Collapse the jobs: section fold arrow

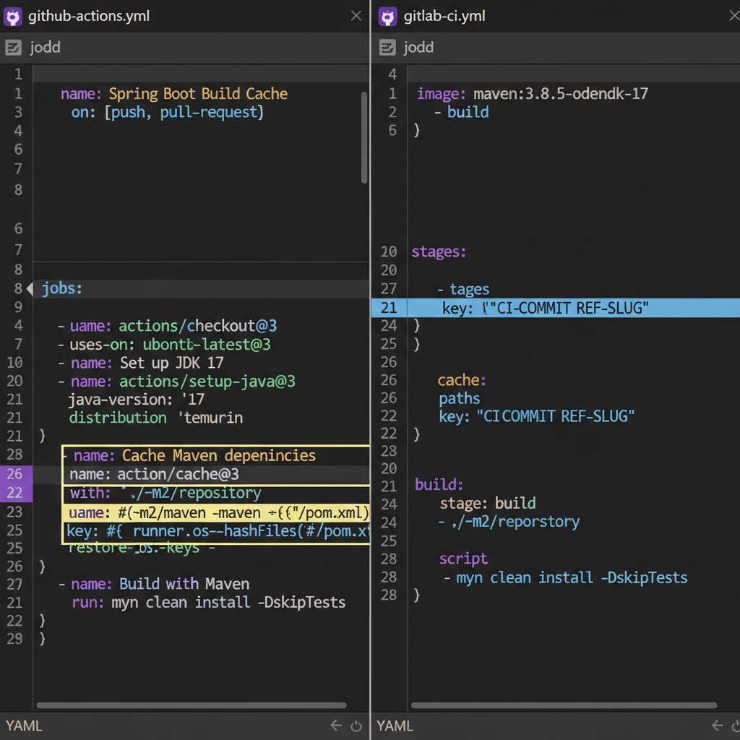(29, 288)
